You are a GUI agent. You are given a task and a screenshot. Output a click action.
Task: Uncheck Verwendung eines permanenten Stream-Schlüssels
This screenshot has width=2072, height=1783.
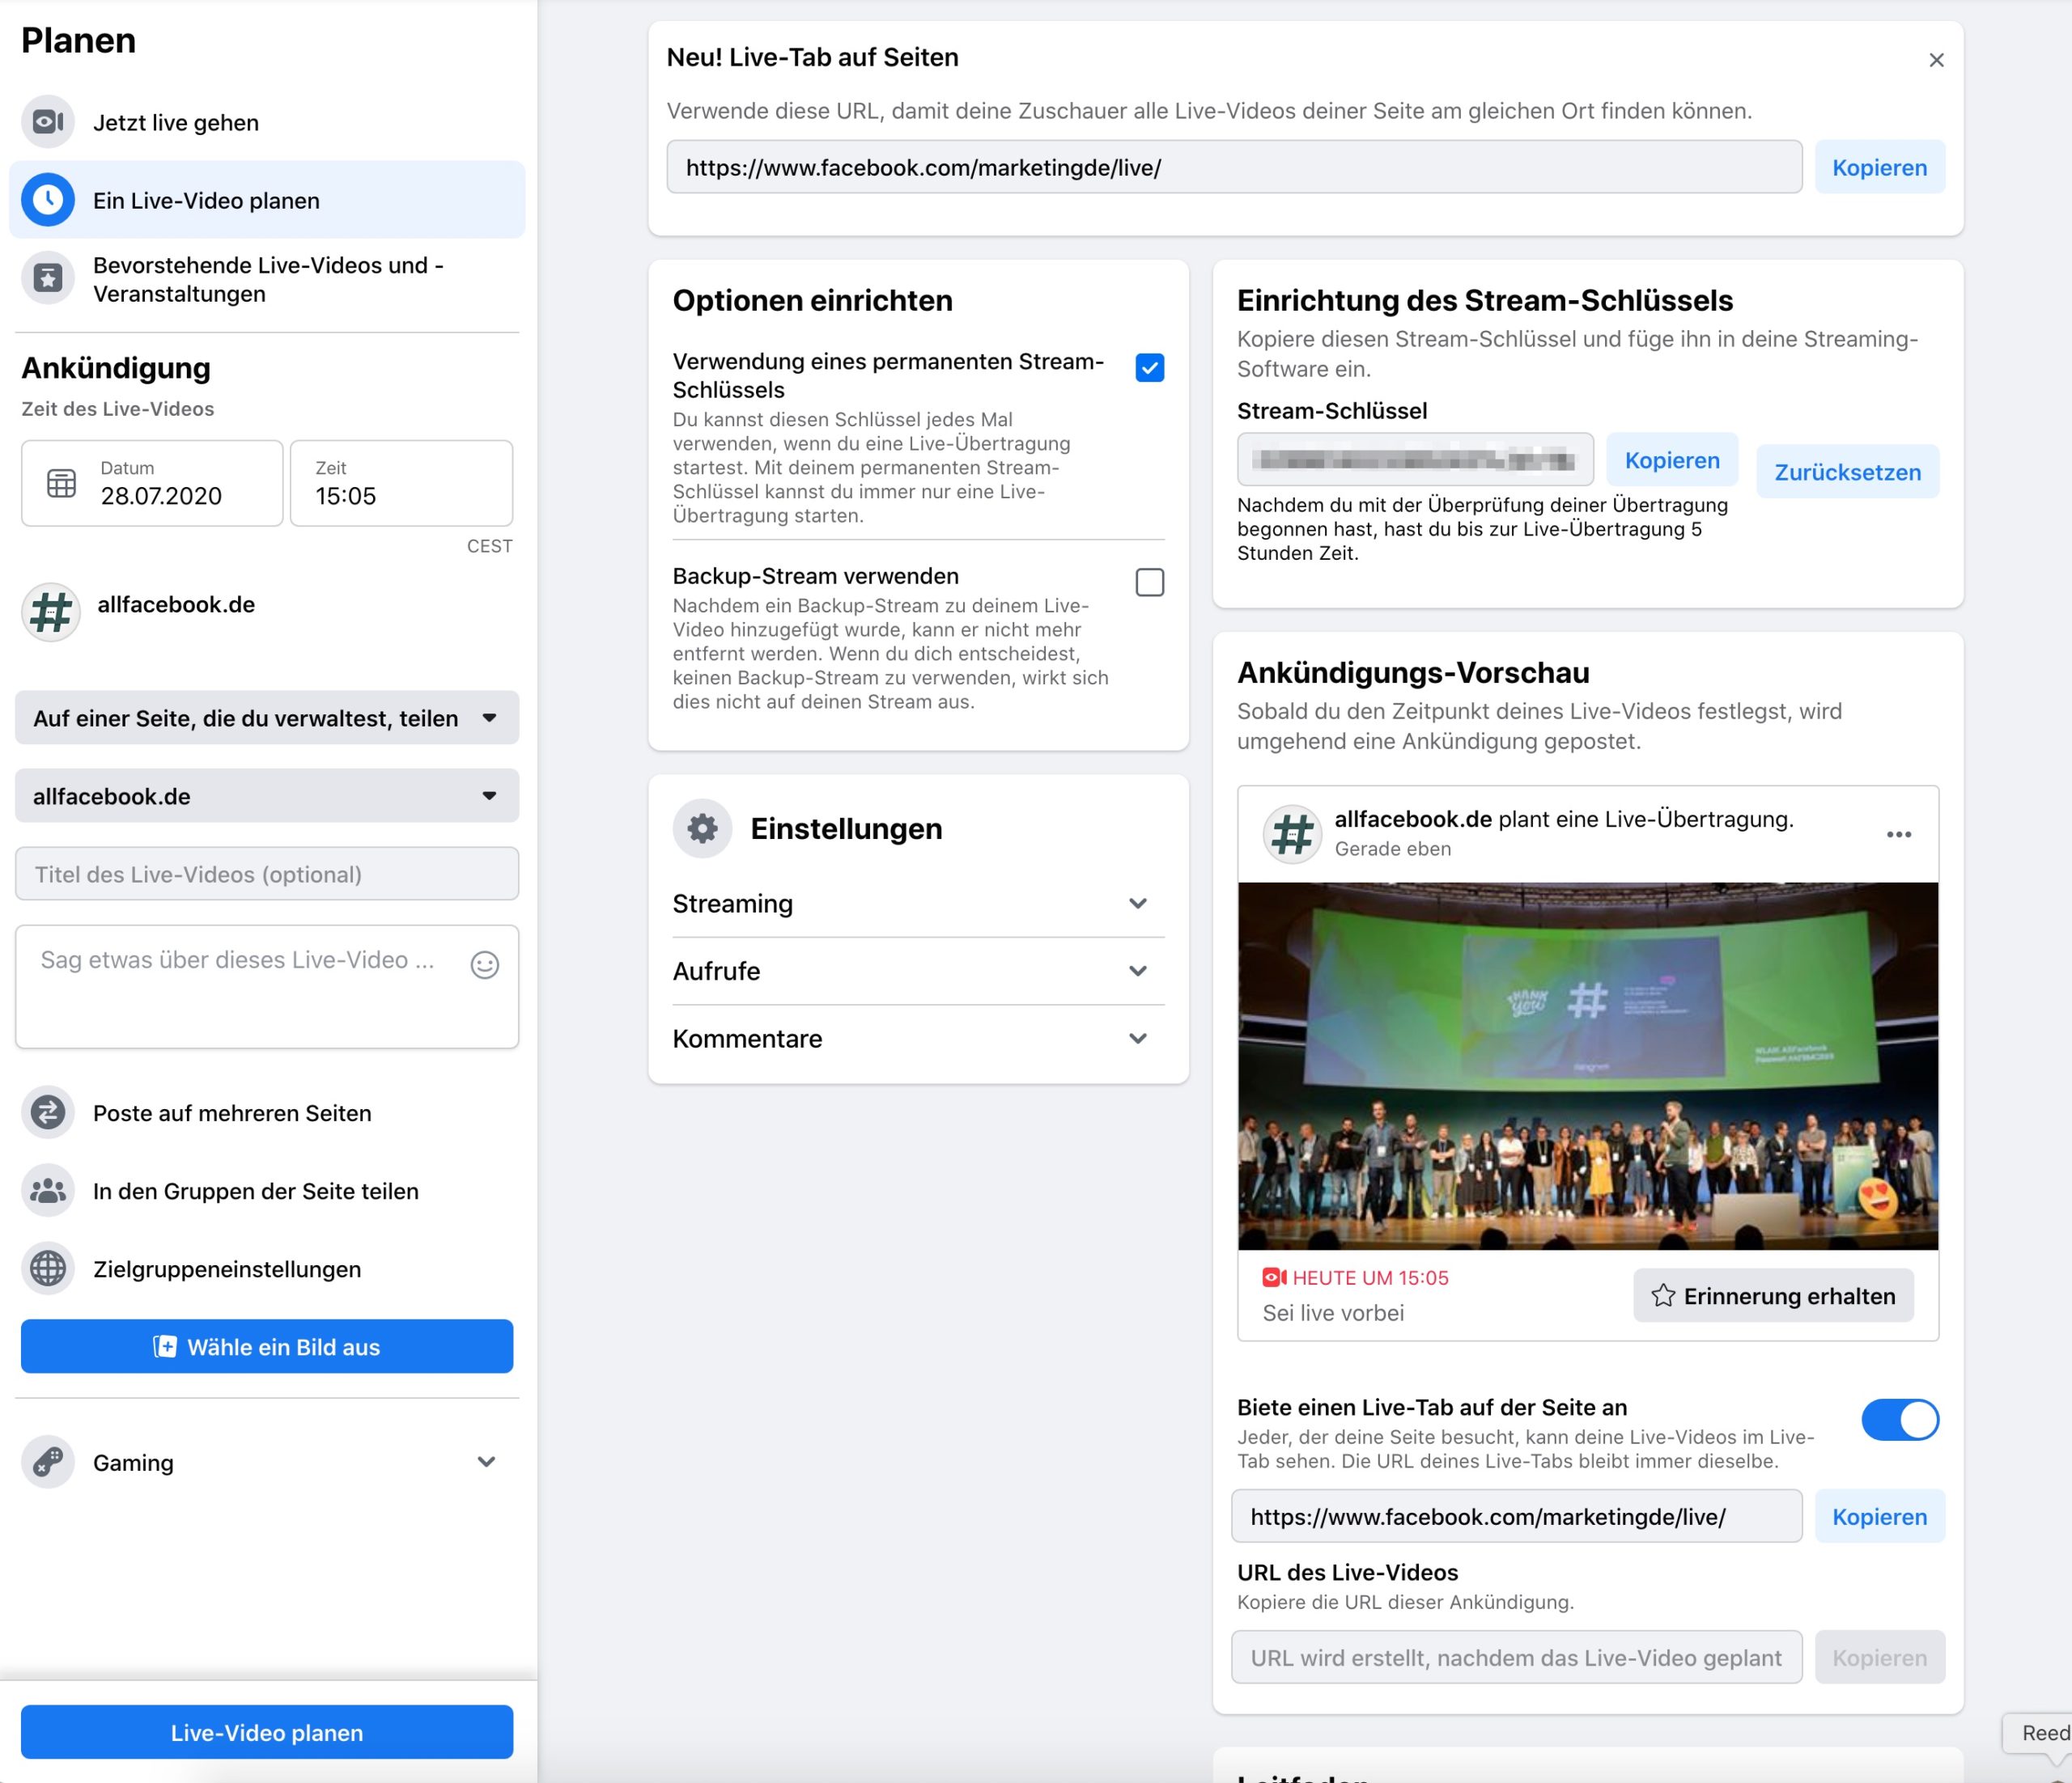(1150, 368)
